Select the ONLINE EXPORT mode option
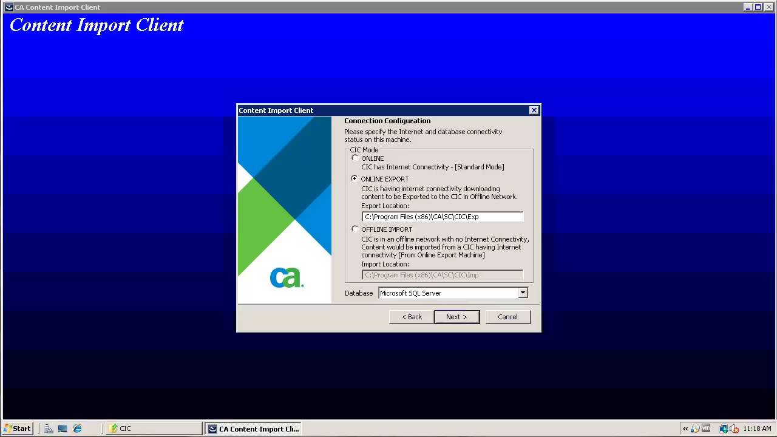777x437 pixels. (355, 179)
